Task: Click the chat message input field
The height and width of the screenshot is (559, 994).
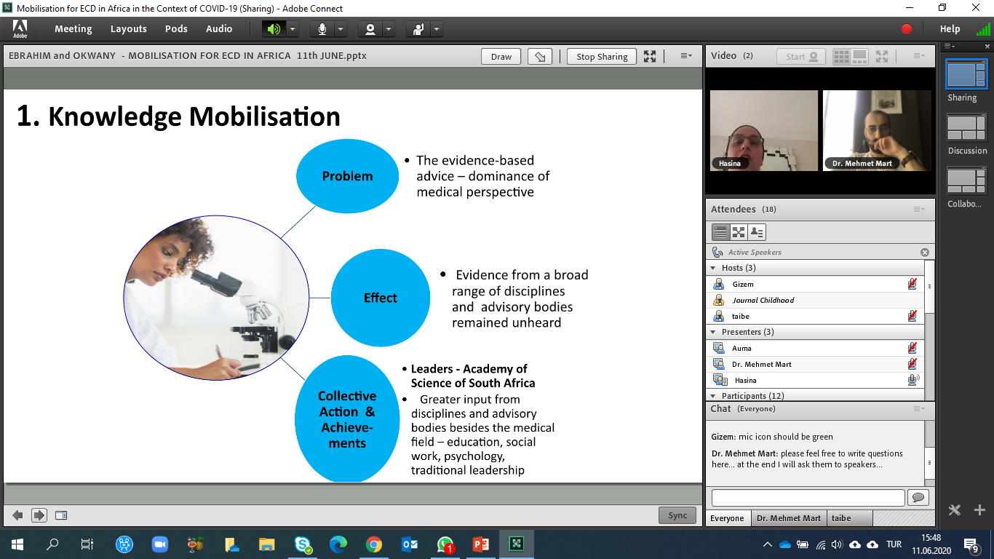Action: click(808, 497)
